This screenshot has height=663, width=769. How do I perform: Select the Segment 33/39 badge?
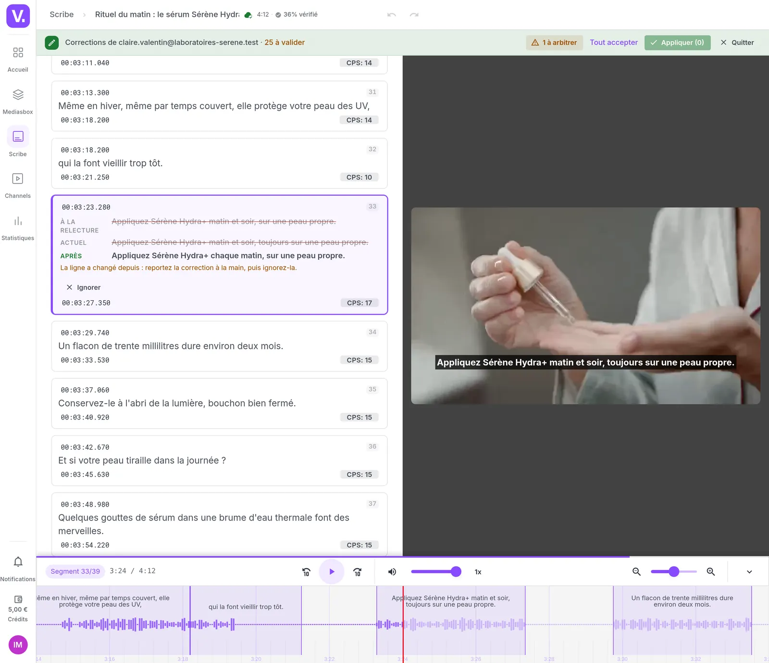(75, 571)
